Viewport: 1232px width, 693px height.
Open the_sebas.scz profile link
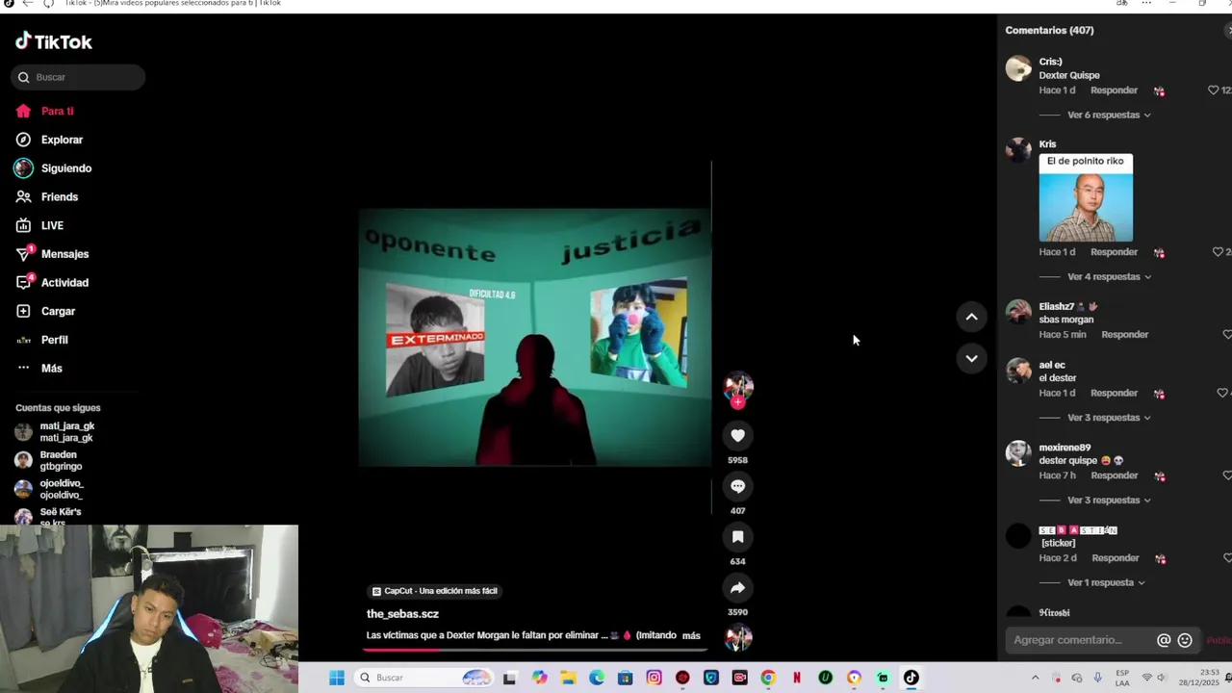pyautogui.click(x=402, y=614)
